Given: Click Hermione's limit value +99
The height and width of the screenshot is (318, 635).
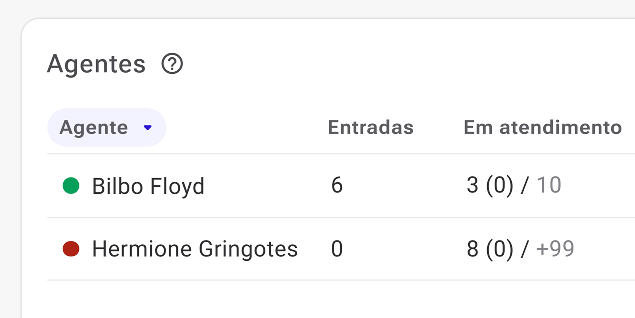Looking at the screenshot, I should pyautogui.click(x=555, y=249).
